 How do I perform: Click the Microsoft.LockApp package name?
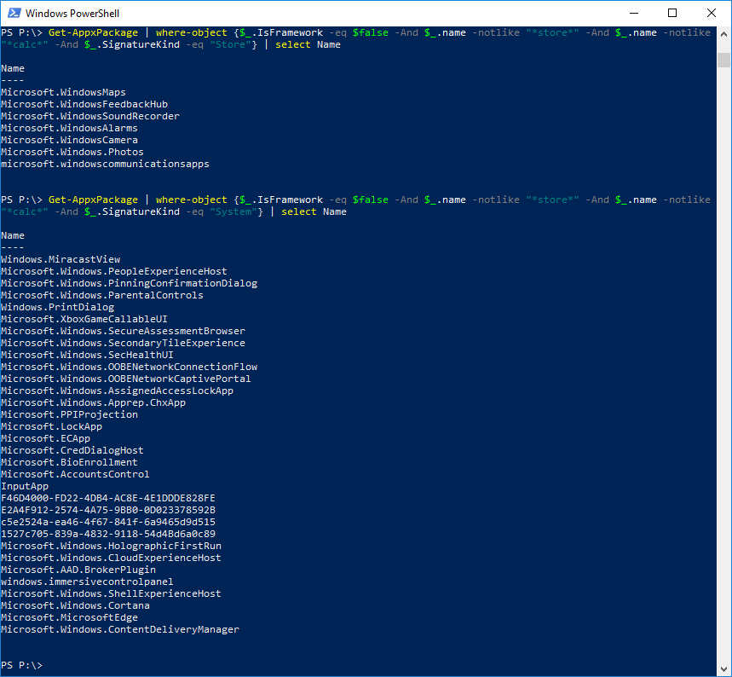coord(51,426)
